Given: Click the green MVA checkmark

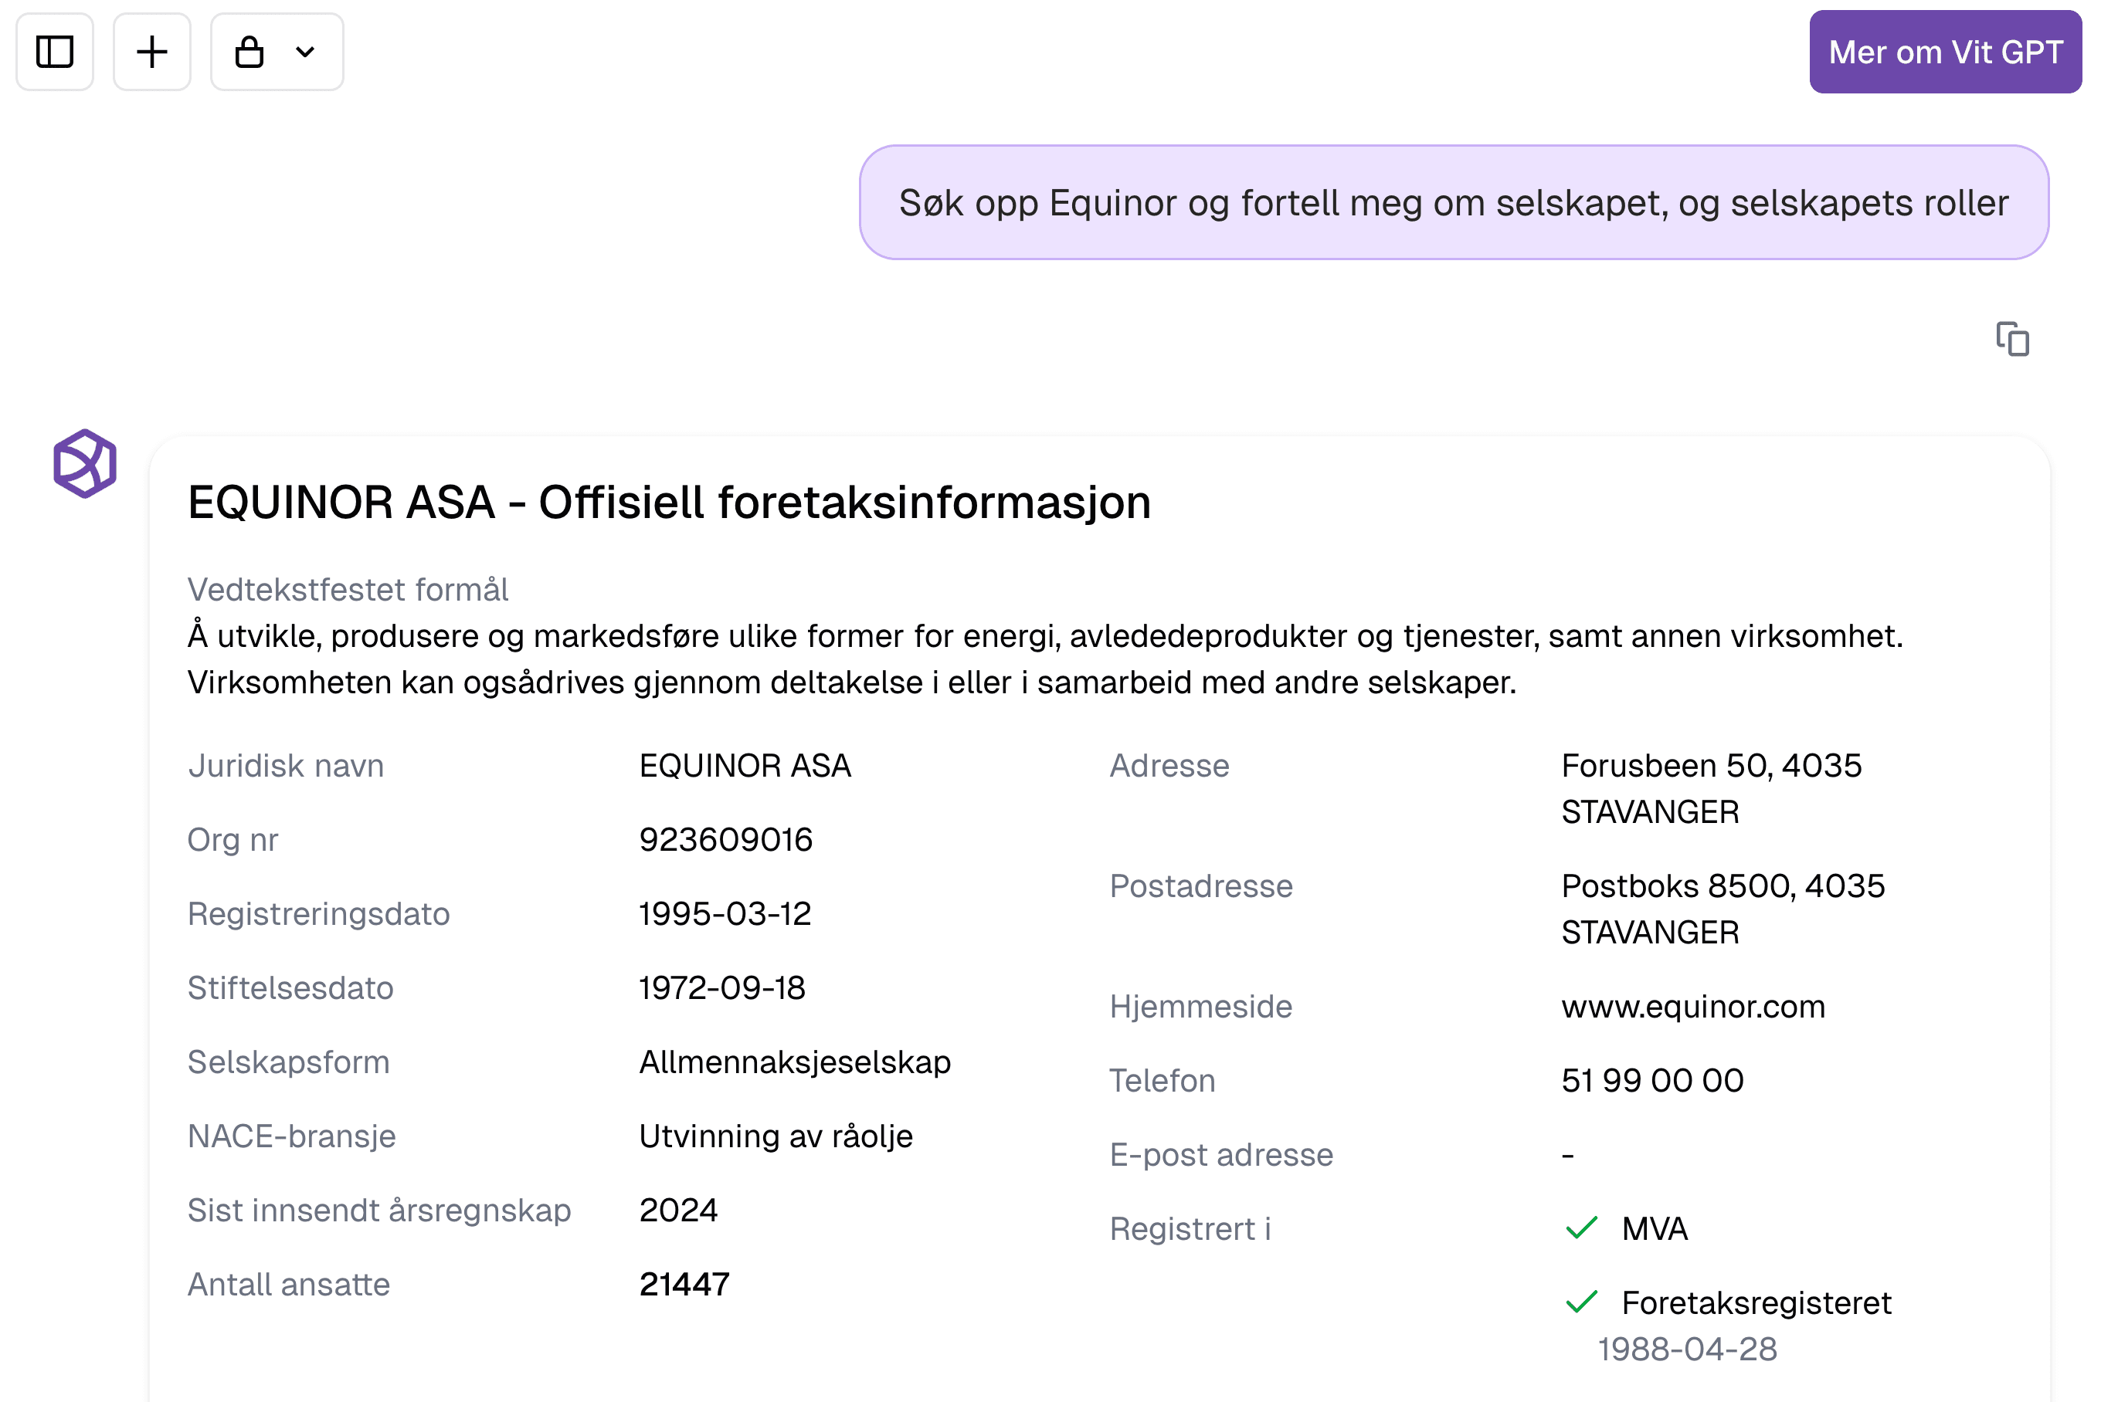Looking at the screenshot, I should (1583, 1228).
